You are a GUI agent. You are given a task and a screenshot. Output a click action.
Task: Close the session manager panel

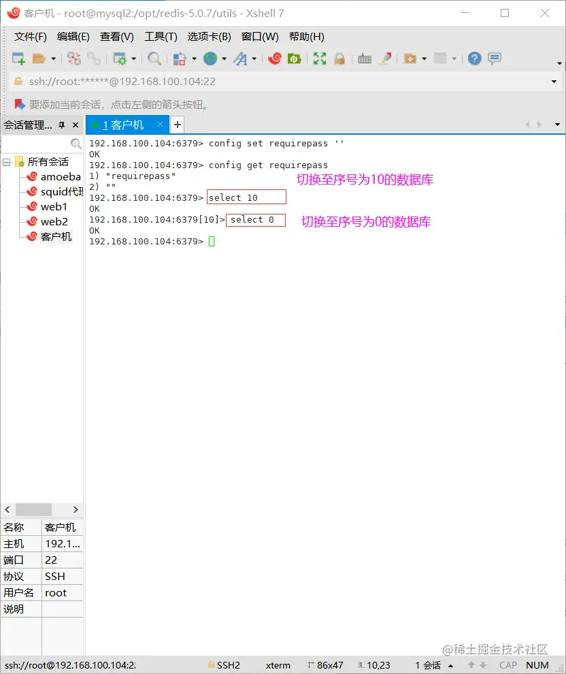click(x=76, y=125)
